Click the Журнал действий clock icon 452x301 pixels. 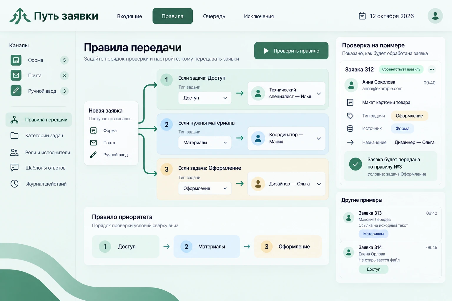click(x=14, y=184)
